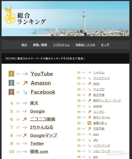Click the MSN keyword link
The width and height of the screenshot is (132, 159).
point(96,84)
